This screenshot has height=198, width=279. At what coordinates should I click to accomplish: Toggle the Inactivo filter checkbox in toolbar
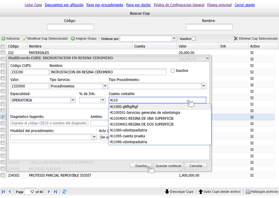tap(194, 39)
